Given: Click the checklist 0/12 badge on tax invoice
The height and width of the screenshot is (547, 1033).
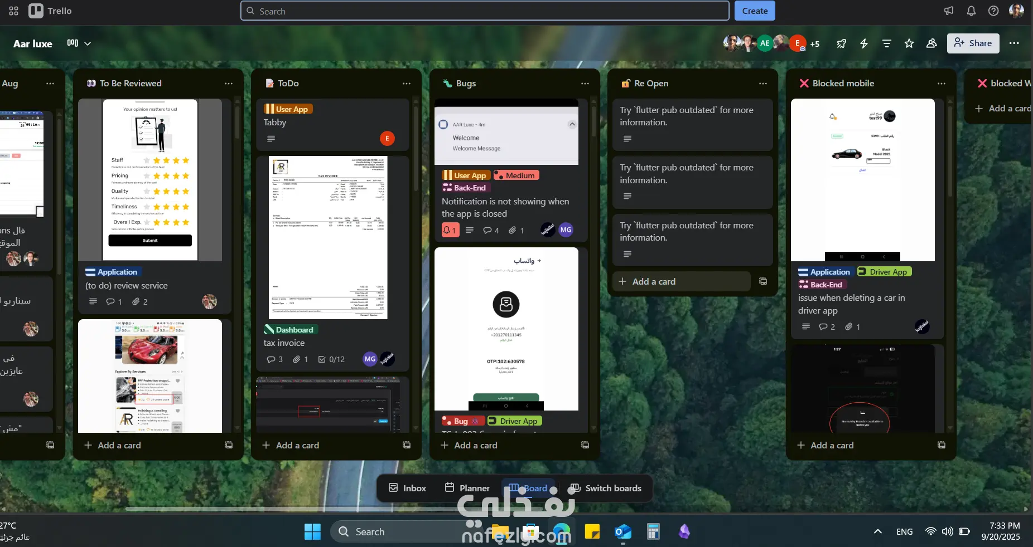Looking at the screenshot, I should point(331,359).
